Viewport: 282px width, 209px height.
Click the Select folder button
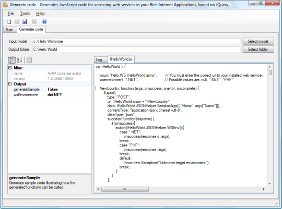258,49
